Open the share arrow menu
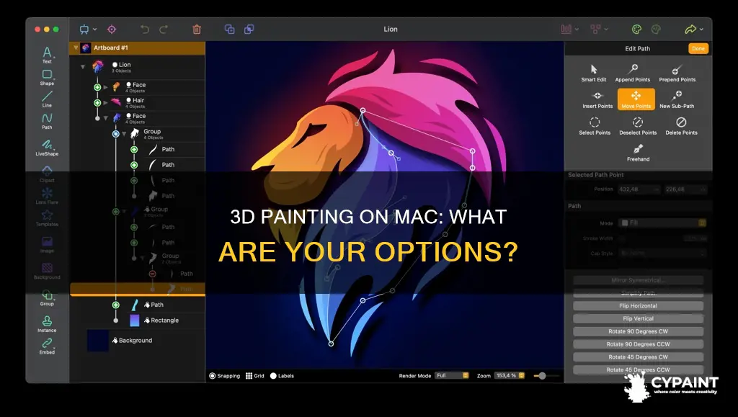 [x=694, y=29]
